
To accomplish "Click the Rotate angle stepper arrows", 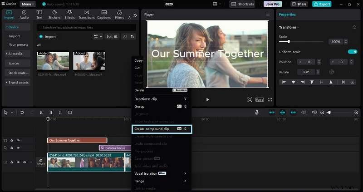I will [x=318, y=72].
